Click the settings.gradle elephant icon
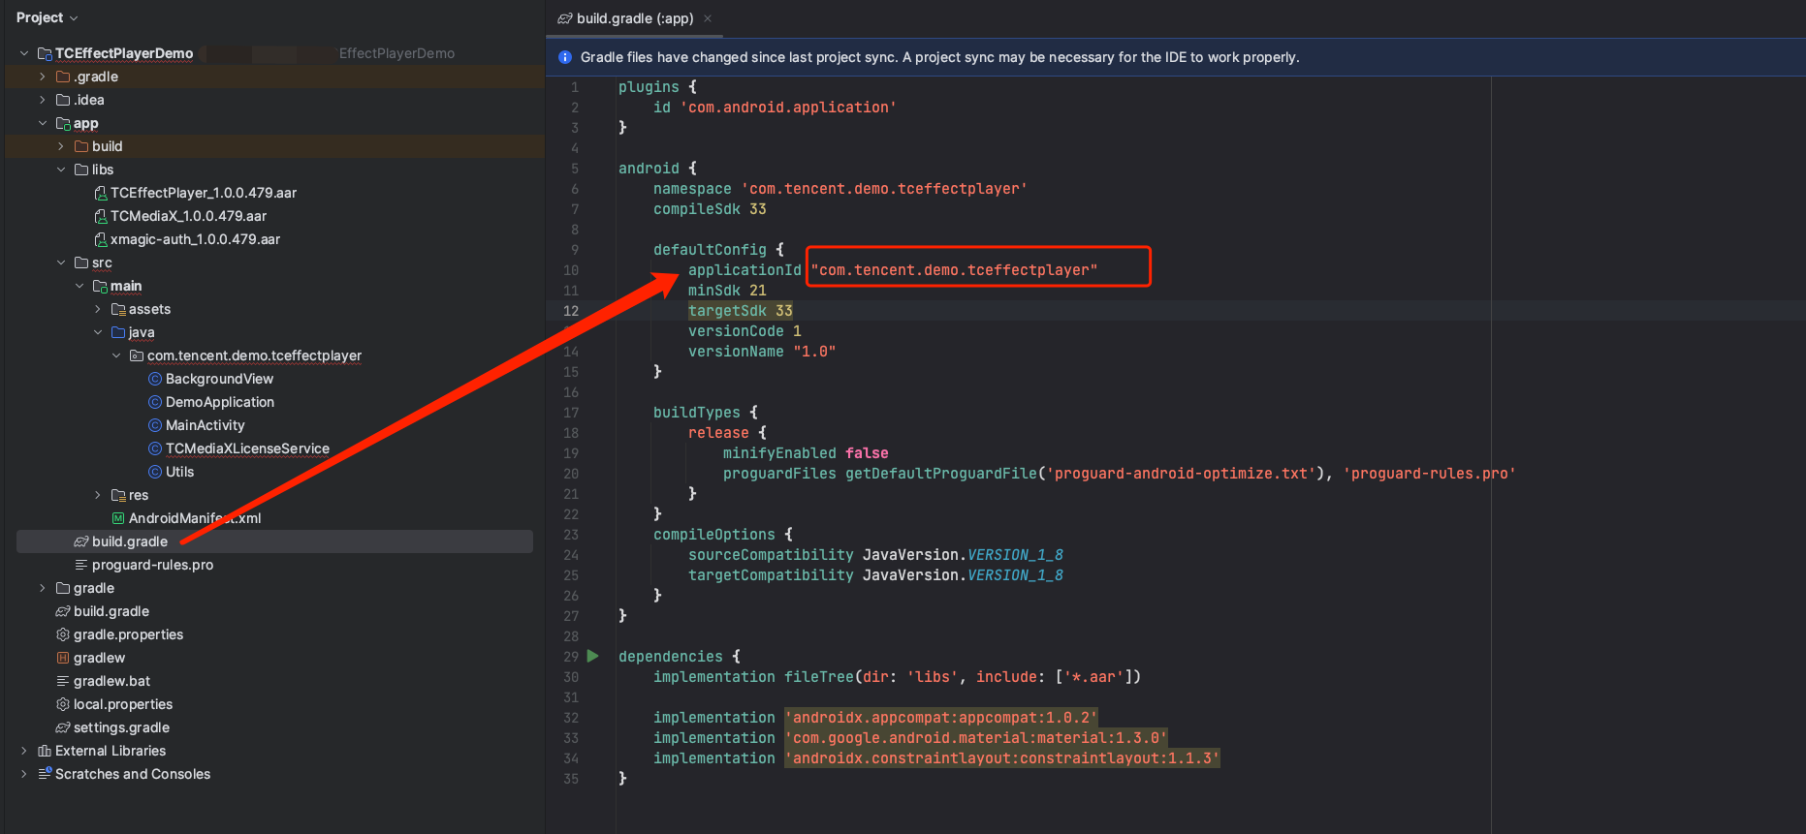1806x834 pixels. 63,727
